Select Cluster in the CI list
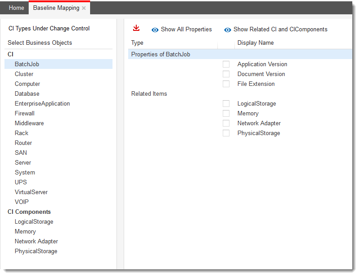 point(24,74)
